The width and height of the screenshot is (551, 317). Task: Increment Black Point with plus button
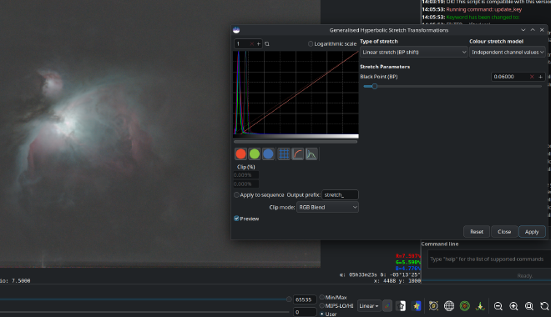point(540,77)
